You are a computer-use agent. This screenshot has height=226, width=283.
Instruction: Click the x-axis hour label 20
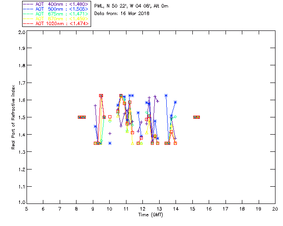pos(275,209)
